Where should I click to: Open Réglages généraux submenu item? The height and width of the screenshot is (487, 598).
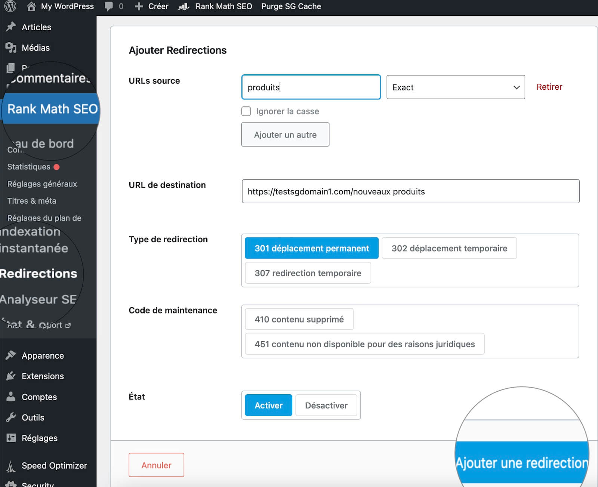(x=42, y=184)
